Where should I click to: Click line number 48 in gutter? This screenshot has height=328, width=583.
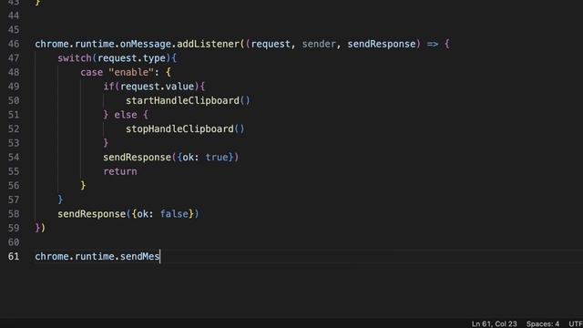click(14, 72)
